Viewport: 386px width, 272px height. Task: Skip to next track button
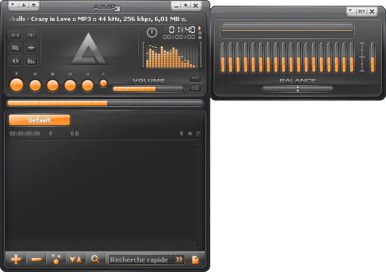(x=88, y=86)
